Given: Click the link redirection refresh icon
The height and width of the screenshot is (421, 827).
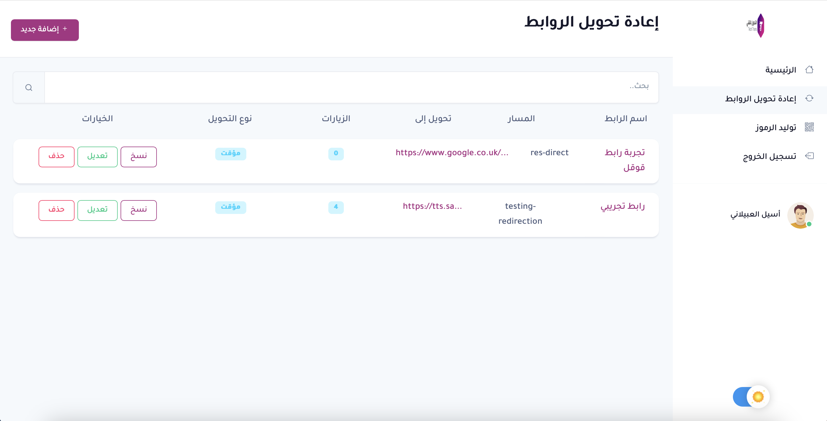Looking at the screenshot, I should (x=809, y=98).
